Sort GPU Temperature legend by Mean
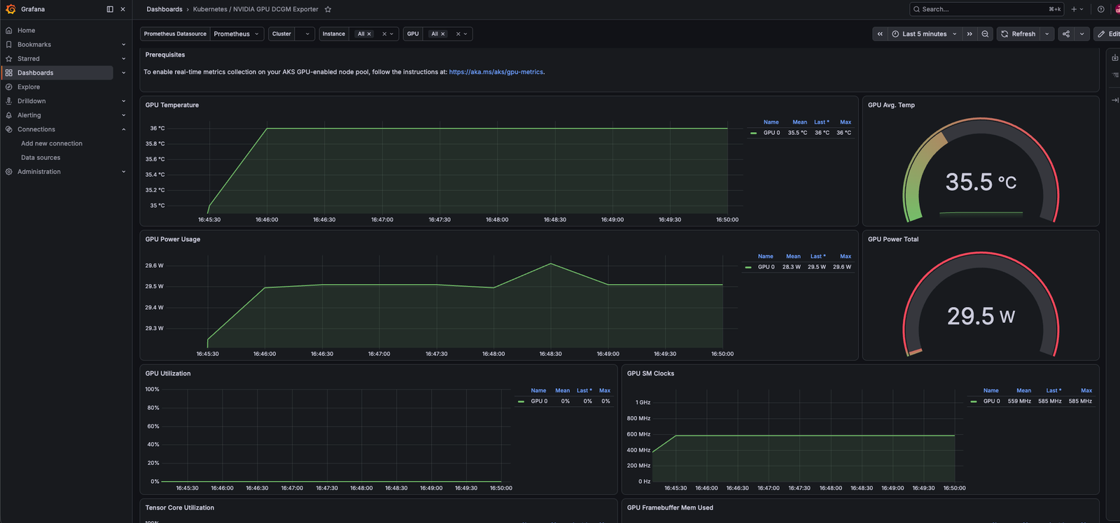1120x523 pixels. coord(799,122)
